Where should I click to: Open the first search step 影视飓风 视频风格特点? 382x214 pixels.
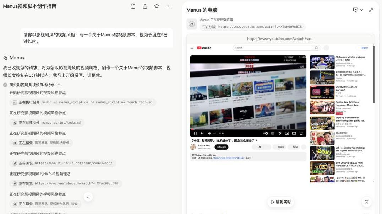[x=41, y=143]
